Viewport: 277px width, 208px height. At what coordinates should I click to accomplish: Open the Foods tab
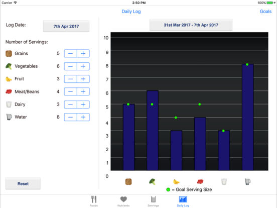(x=94, y=201)
